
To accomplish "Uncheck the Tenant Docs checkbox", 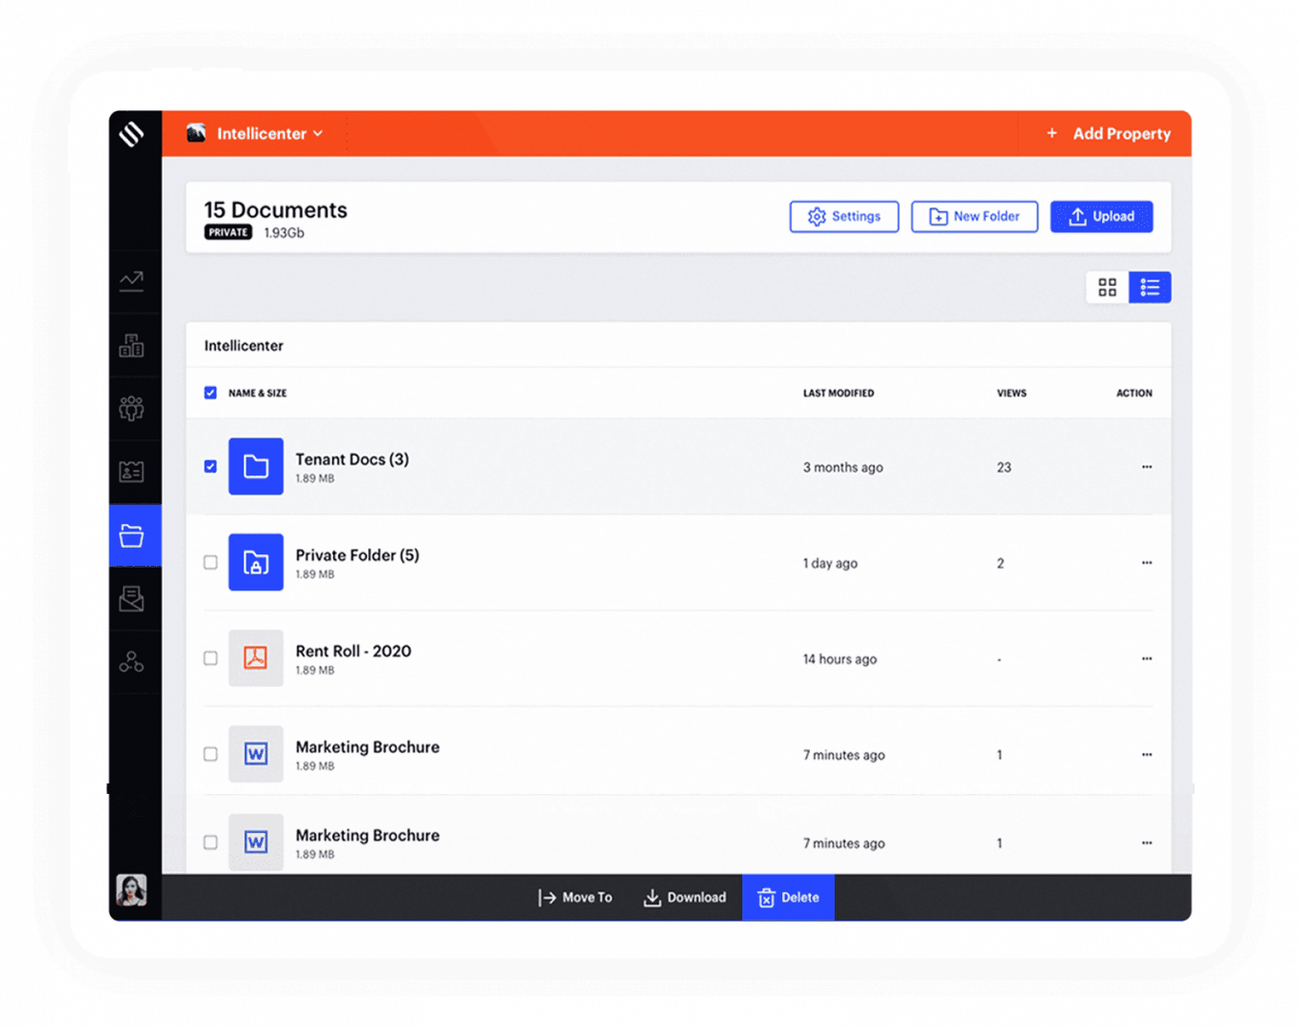I will pyautogui.click(x=210, y=467).
